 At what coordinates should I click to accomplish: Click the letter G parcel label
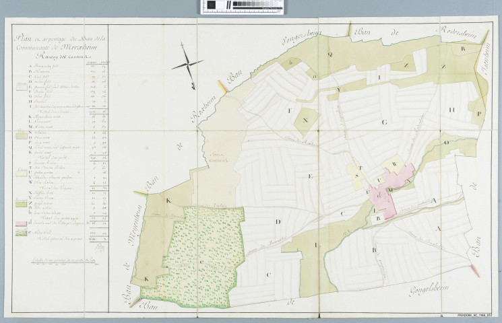pyautogui.click(x=385, y=122)
